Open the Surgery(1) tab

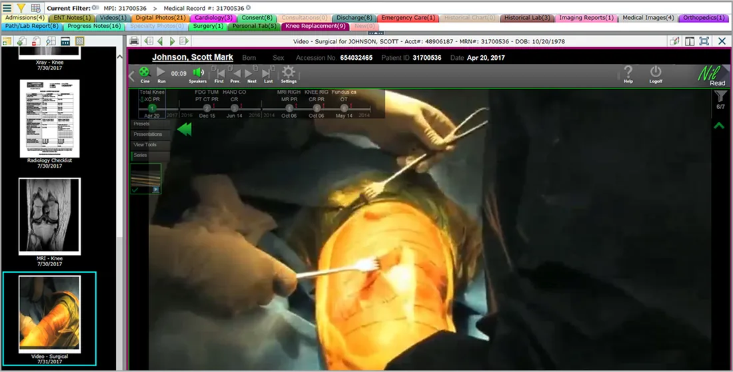(208, 26)
